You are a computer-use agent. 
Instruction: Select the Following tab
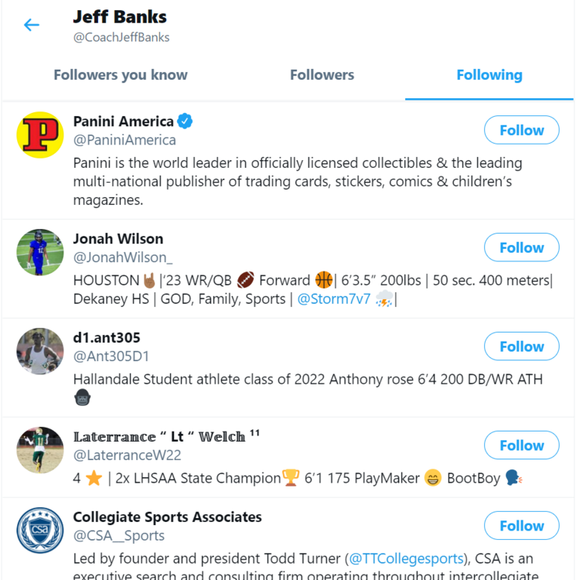click(x=489, y=75)
